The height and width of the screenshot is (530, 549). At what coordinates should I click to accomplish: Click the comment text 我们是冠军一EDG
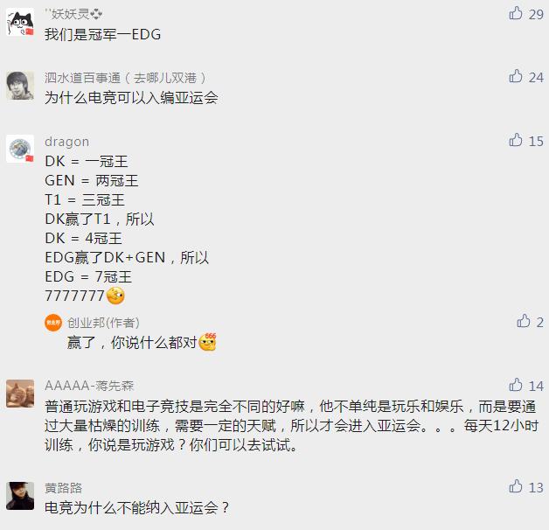102,34
